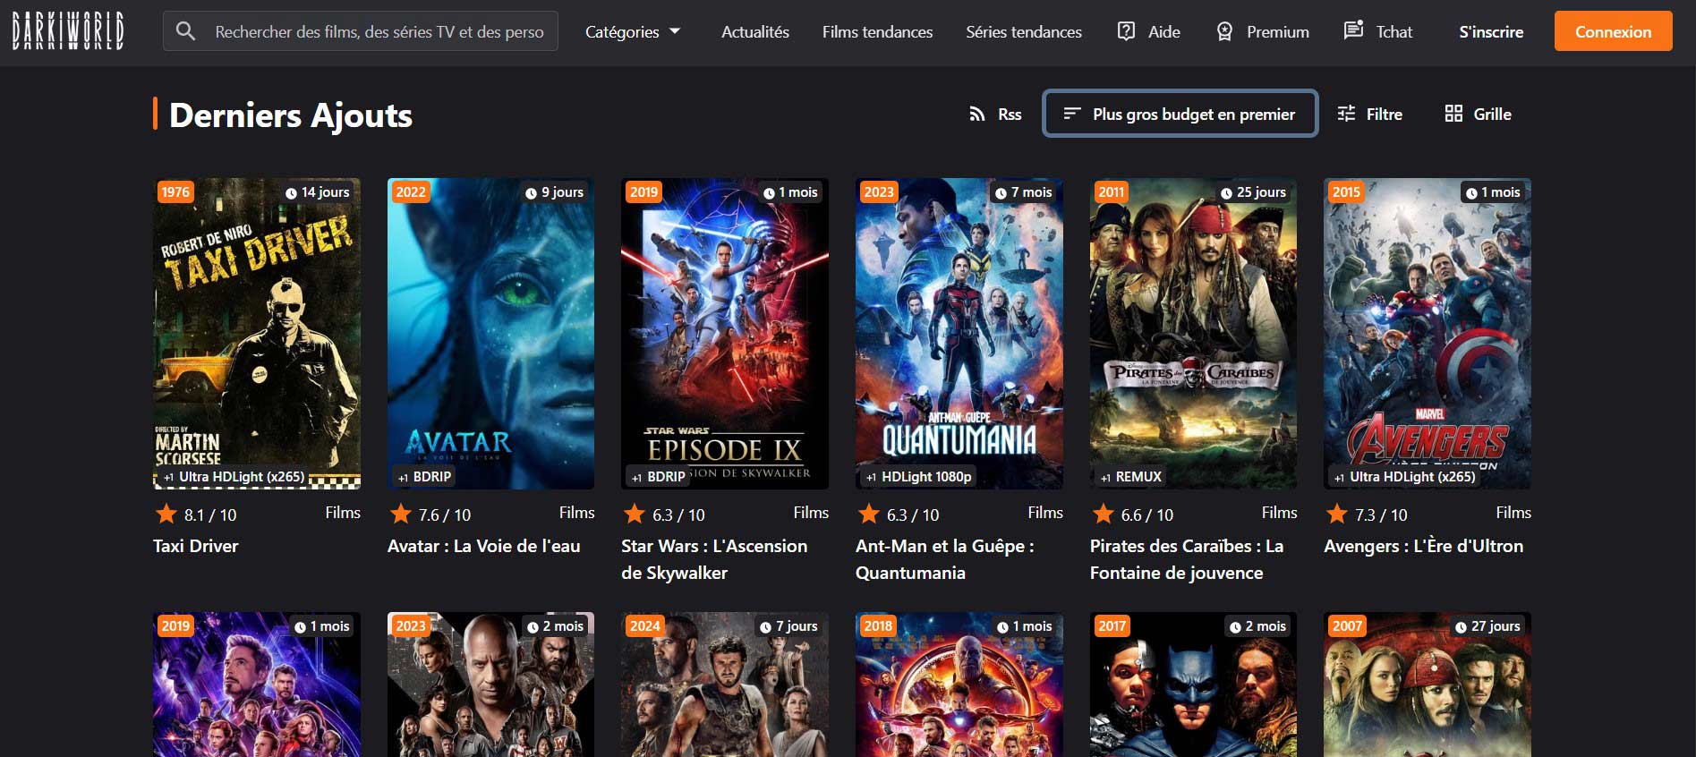This screenshot has width=1696, height=757.
Task: Open the Star Wars Episode IX poster
Action: pos(725,333)
